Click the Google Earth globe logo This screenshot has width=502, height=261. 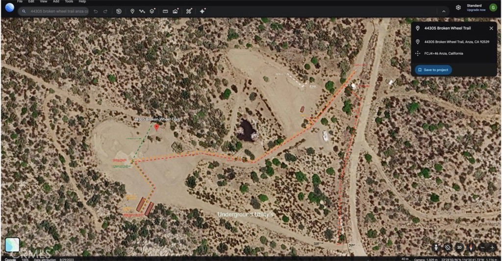pyautogui.click(x=10, y=7)
